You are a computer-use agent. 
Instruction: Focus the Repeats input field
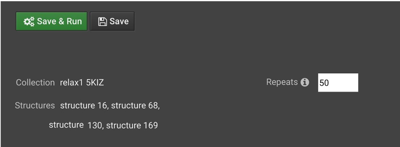tap(338, 82)
